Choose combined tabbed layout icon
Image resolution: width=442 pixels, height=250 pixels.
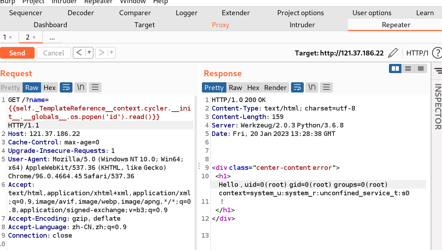[x=421, y=69]
